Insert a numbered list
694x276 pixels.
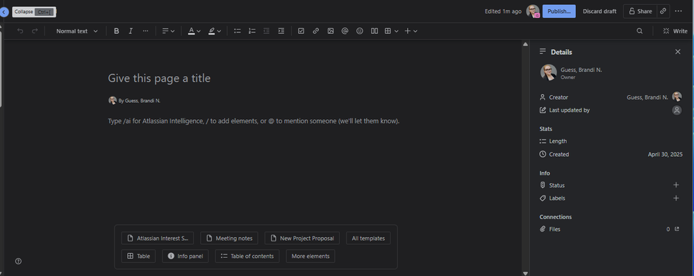[x=252, y=31]
